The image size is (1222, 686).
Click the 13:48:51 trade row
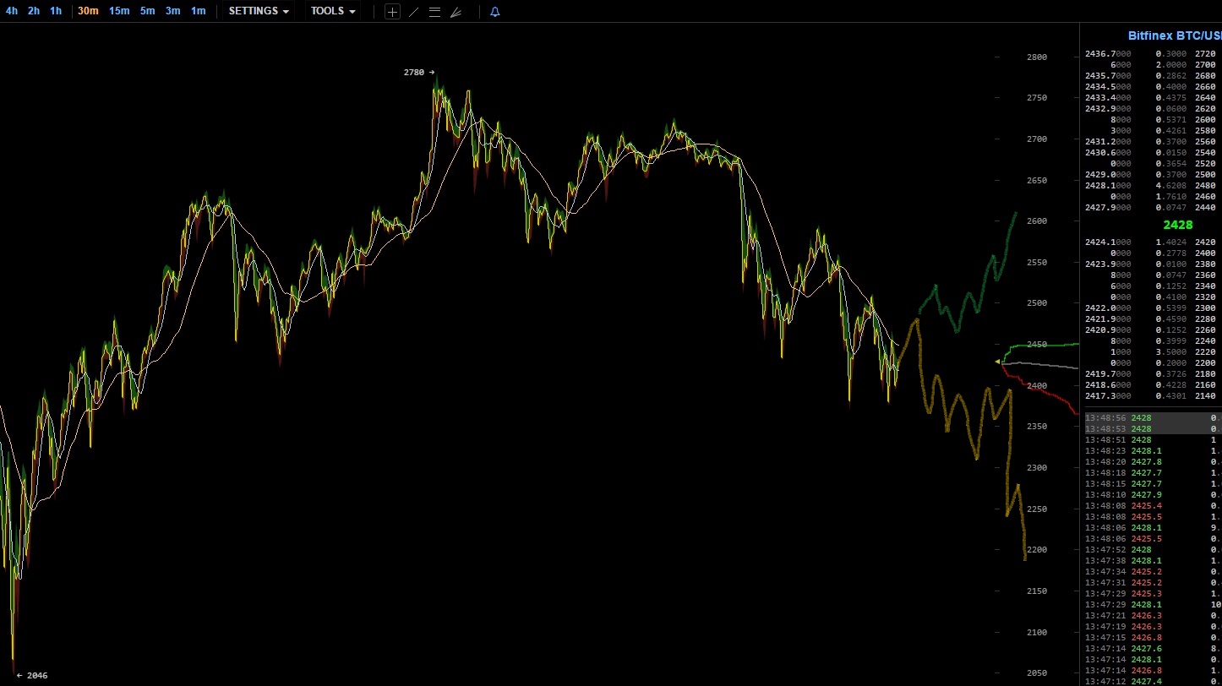pyautogui.click(x=1153, y=440)
